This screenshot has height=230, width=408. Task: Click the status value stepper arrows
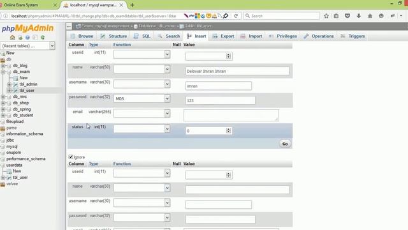click(x=228, y=130)
